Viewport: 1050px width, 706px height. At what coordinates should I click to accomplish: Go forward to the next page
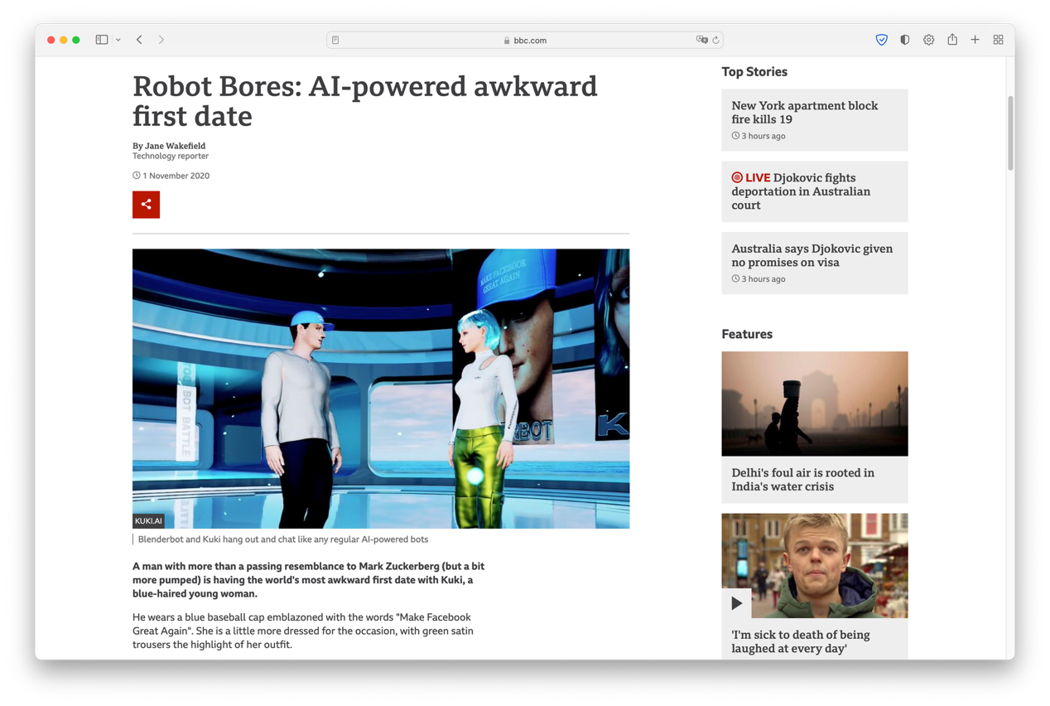[161, 40]
